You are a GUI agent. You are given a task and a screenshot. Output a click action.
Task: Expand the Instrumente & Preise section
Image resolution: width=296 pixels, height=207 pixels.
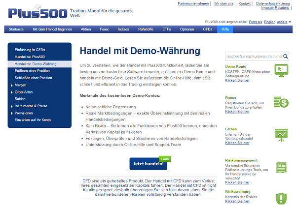(11, 106)
